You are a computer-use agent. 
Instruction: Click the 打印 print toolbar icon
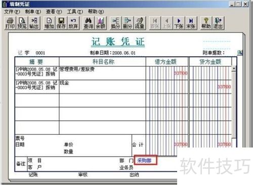coord(10,23)
